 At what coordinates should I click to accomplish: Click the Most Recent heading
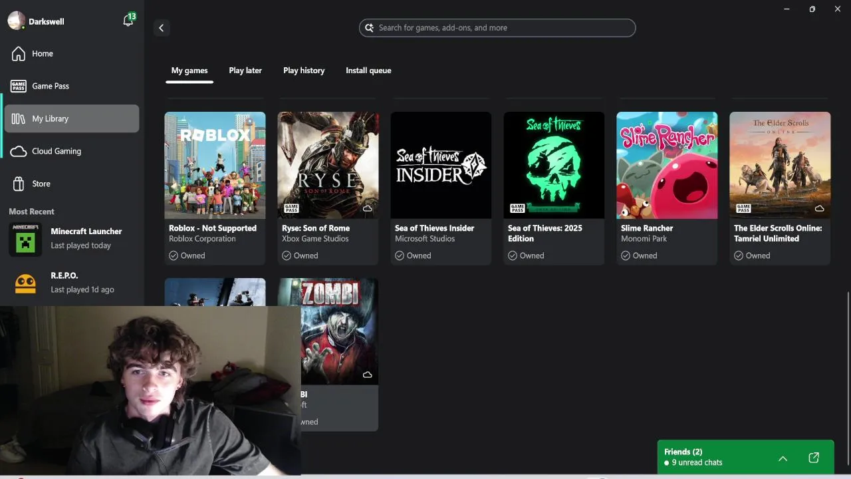(x=31, y=212)
